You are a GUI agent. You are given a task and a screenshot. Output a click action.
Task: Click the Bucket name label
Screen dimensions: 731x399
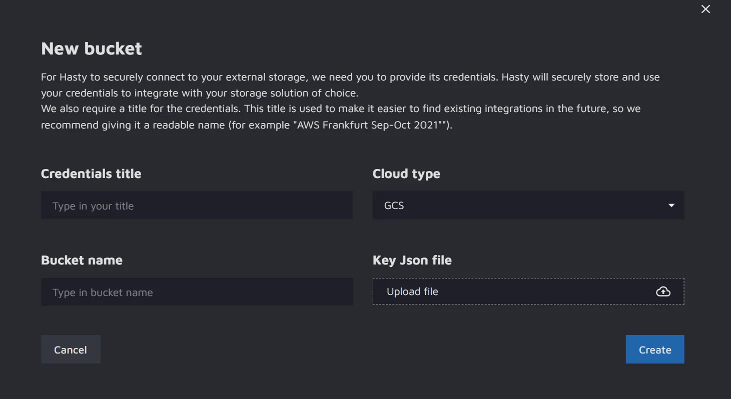point(82,260)
